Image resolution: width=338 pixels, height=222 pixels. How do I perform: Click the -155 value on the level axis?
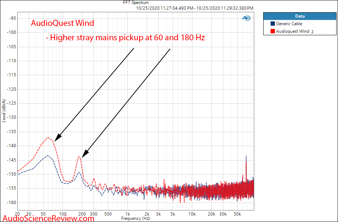[12, 188]
